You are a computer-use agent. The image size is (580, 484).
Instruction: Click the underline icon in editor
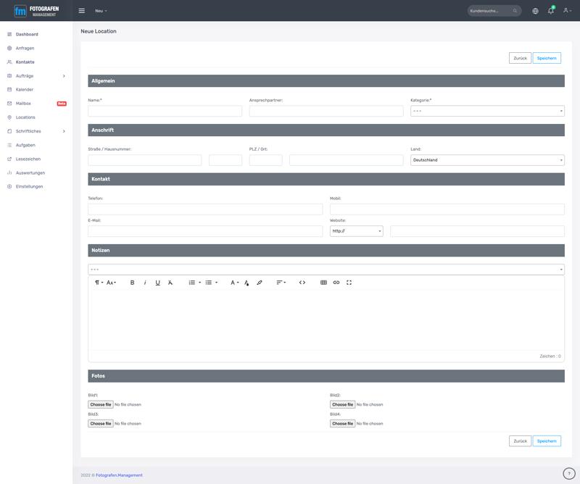[x=157, y=283]
